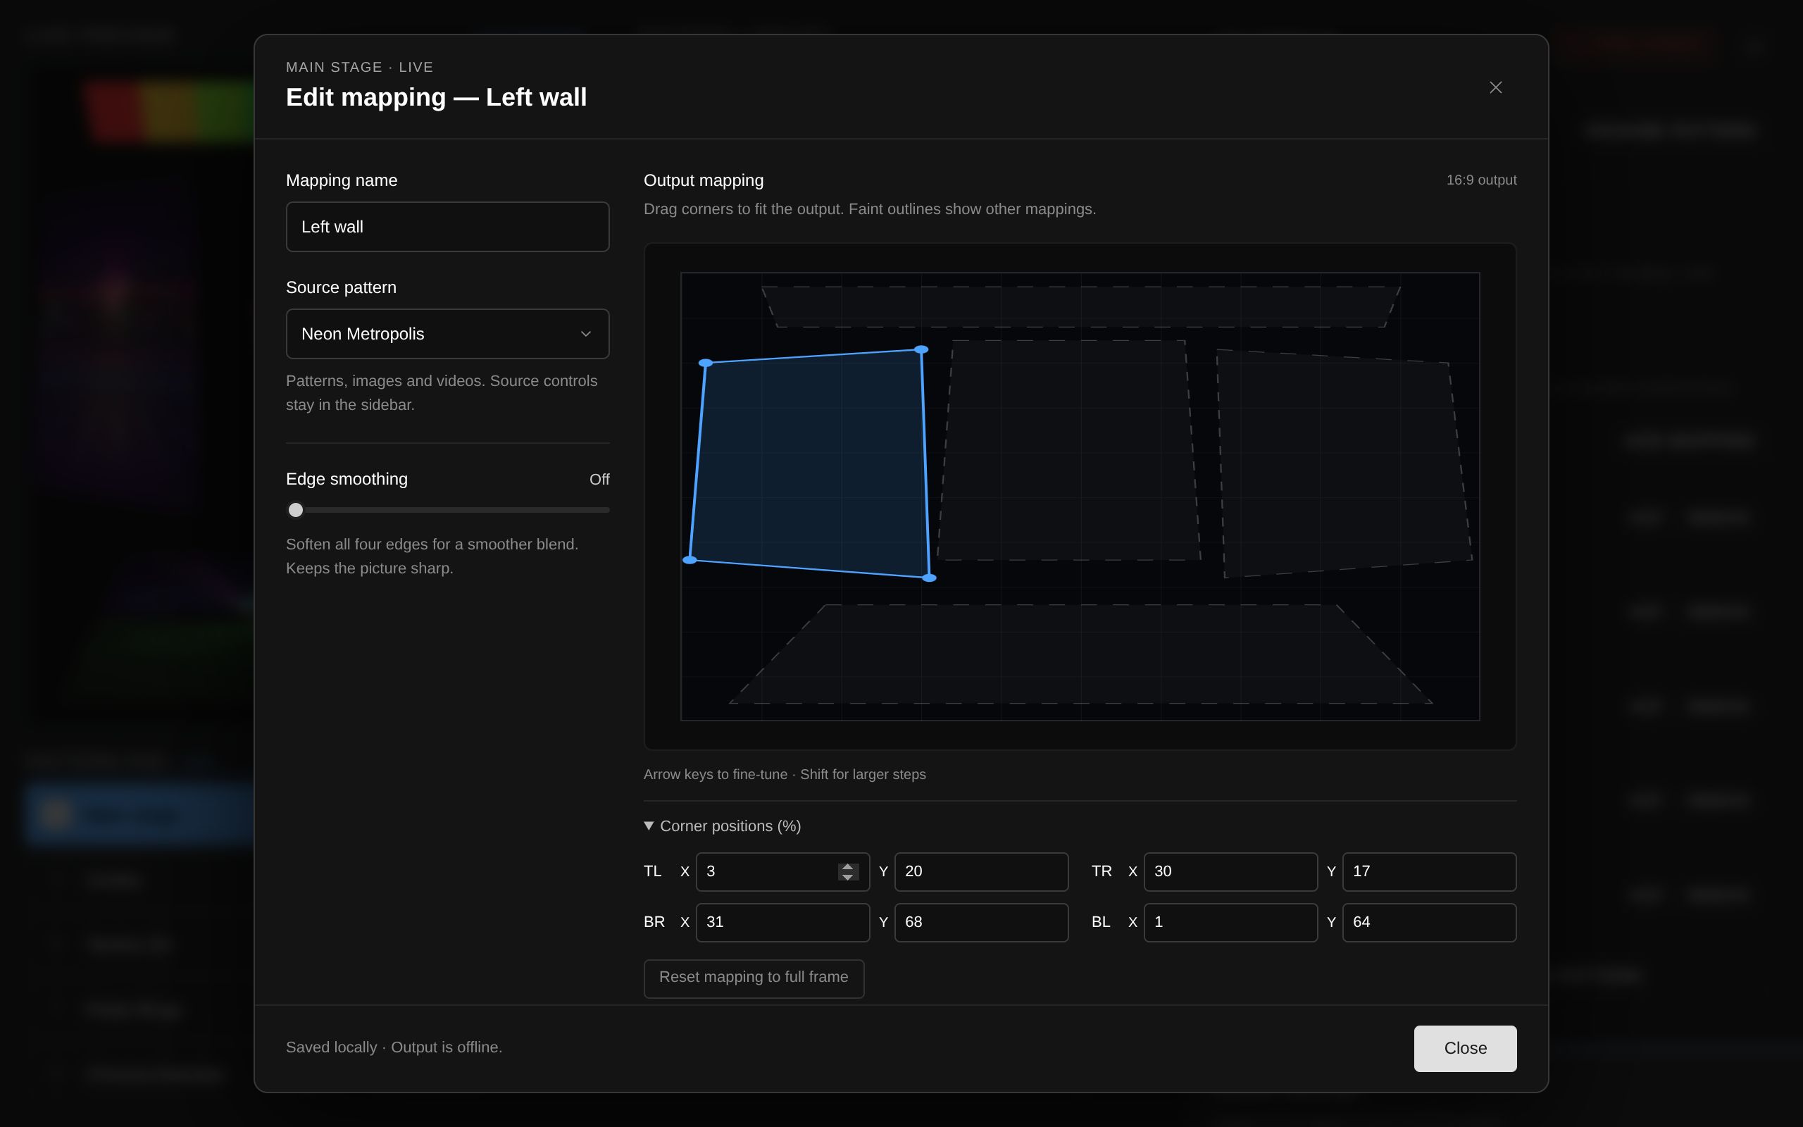This screenshot has width=1803, height=1127.
Task: Click the BR Y field showing 68
Action: [x=981, y=922]
